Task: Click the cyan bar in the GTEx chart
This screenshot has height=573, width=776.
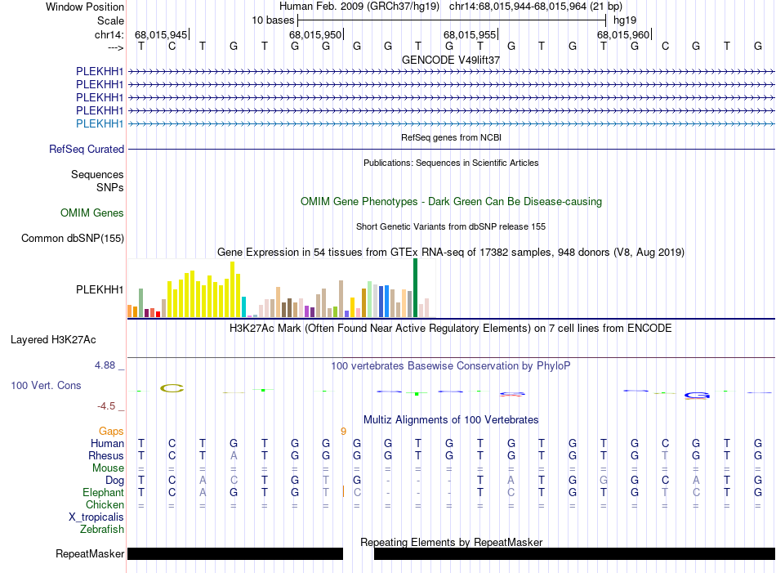Action: (244, 307)
